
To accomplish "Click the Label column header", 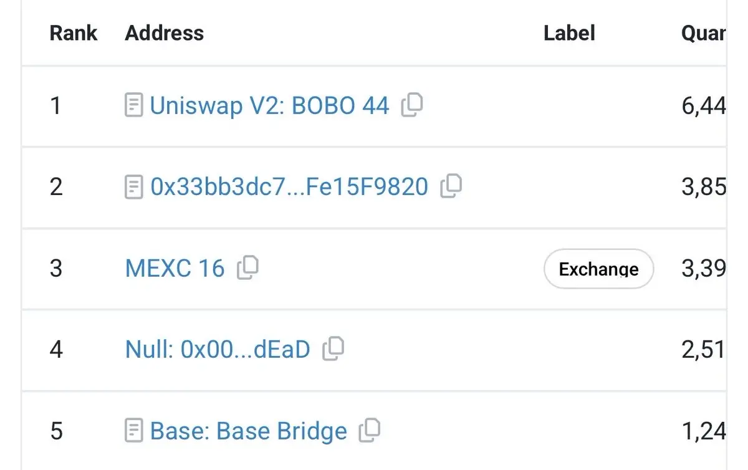I will click(x=569, y=33).
